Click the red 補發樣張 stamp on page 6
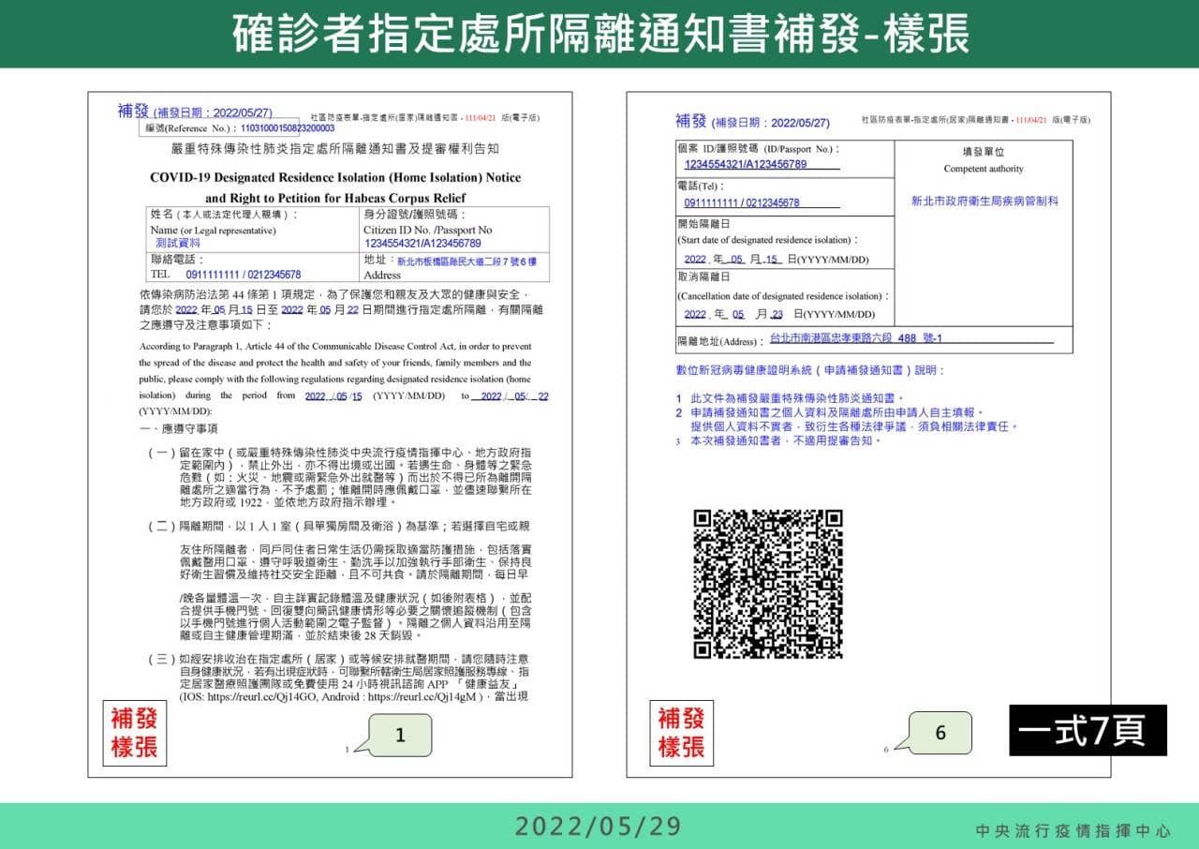Image resolution: width=1199 pixels, height=849 pixels. tap(681, 733)
